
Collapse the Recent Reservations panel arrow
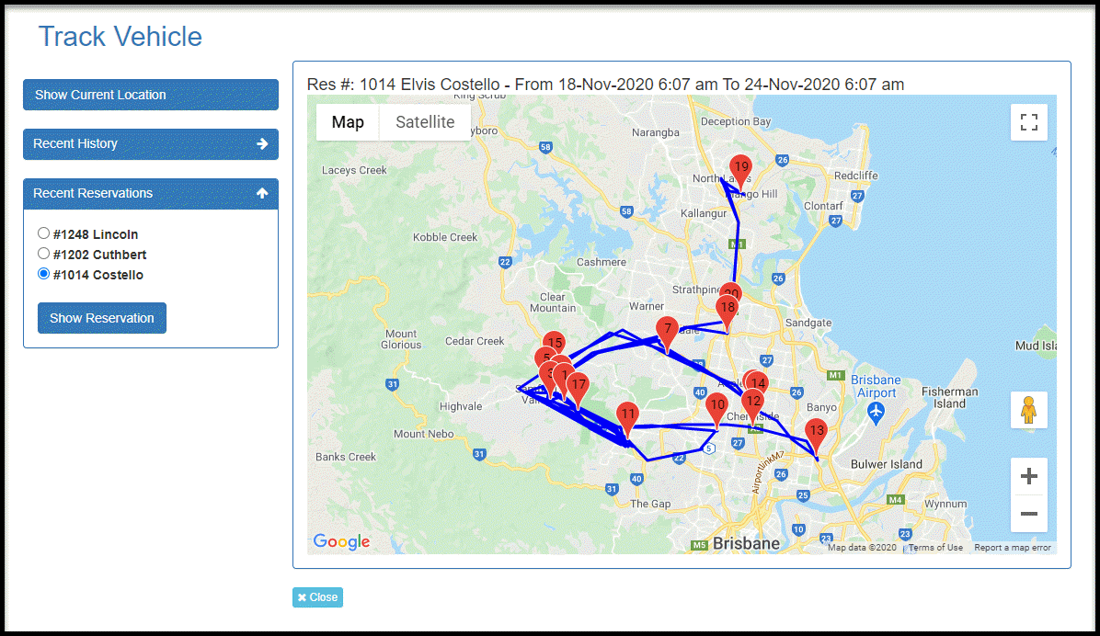tap(262, 193)
